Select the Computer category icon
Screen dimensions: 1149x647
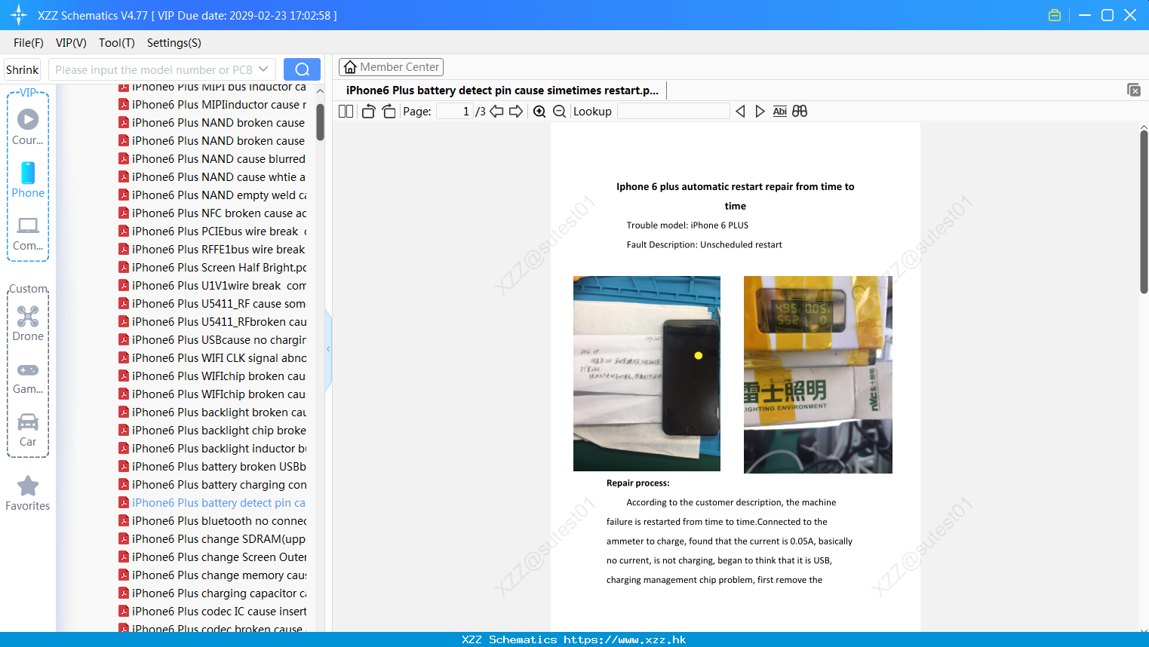[x=28, y=233]
